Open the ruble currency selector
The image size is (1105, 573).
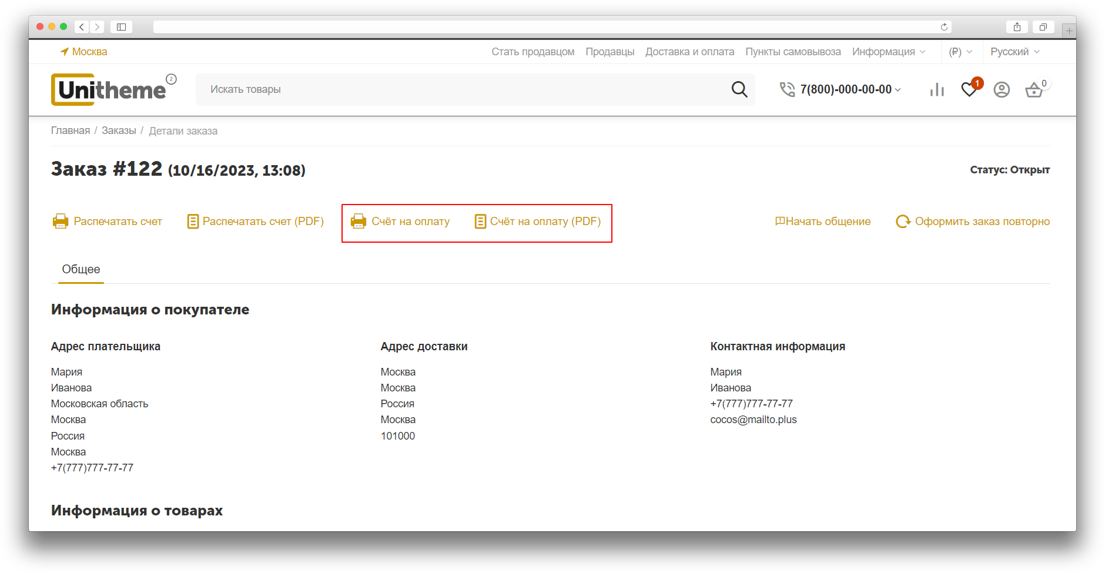(x=960, y=52)
